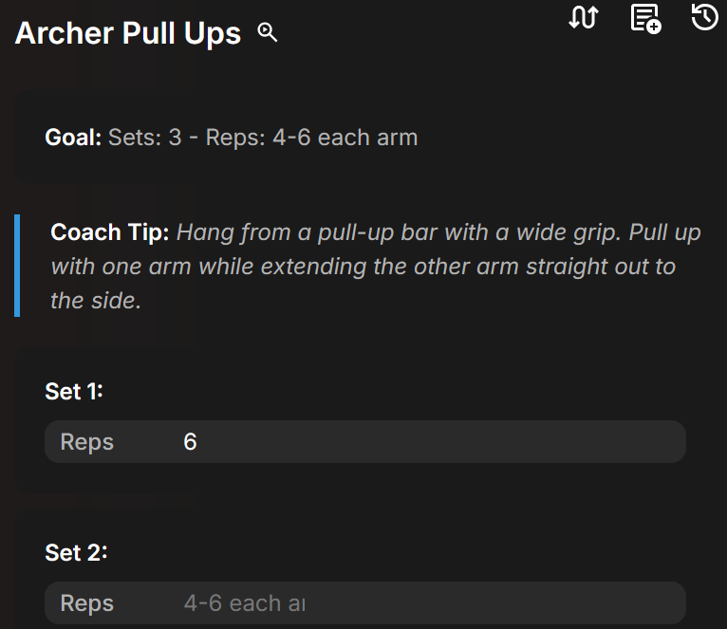Open the swap exercise arrows icon
The width and height of the screenshot is (727, 629).
(583, 17)
